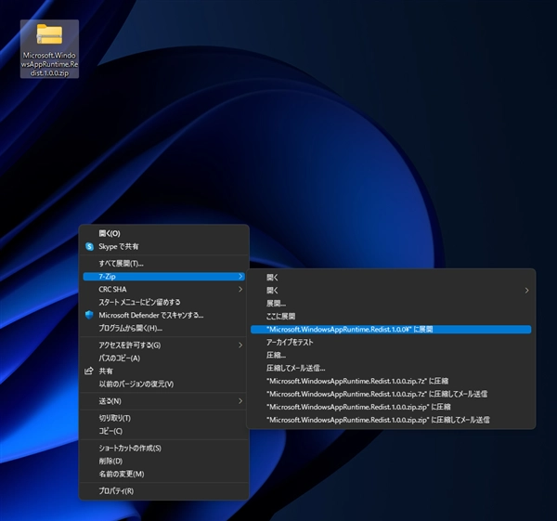
Task: Expand the 開く submenu chevron in 7-Zip
Action: (526, 291)
